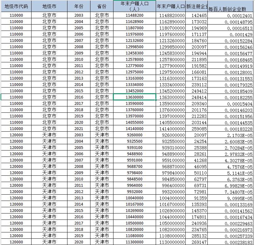Click population cell 10040000

[135, 198]
